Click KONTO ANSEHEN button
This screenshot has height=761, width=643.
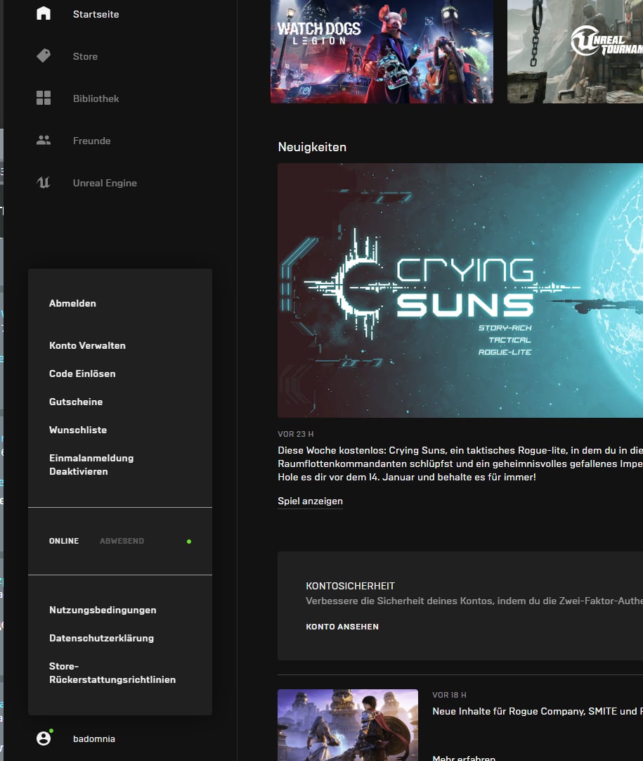click(x=342, y=627)
